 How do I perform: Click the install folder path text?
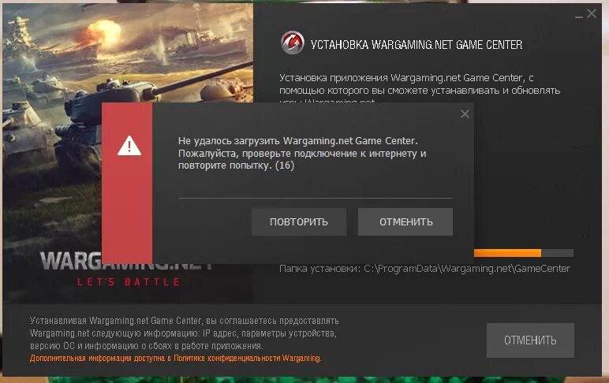pyautogui.click(x=425, y=269)
